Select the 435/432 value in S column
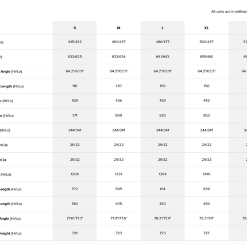Screen dimensions: 247x247 (x=75, y=42)
